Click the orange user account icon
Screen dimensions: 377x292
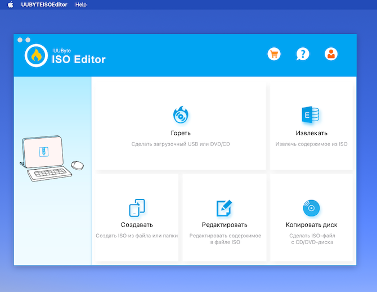331,54
